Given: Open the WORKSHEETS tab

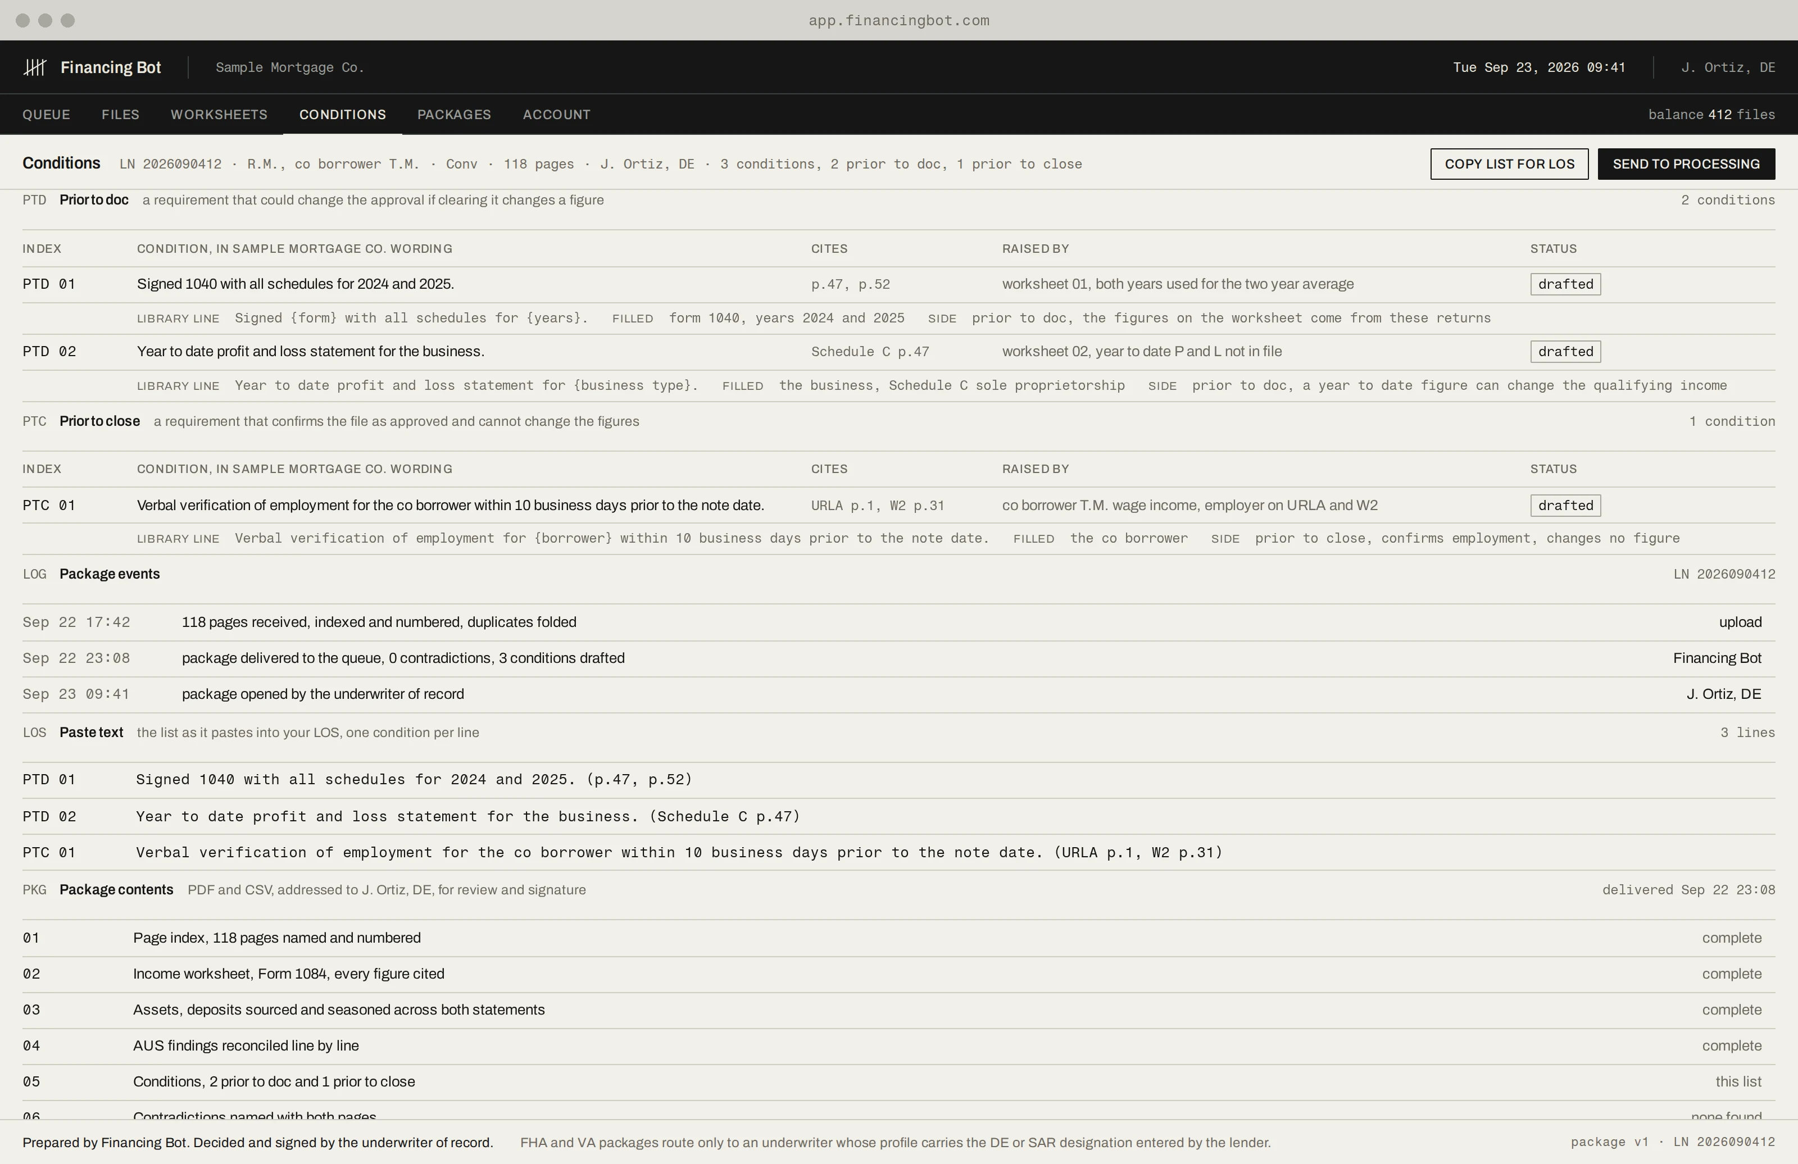Looking at the screenshot, I should pos(219,114).
